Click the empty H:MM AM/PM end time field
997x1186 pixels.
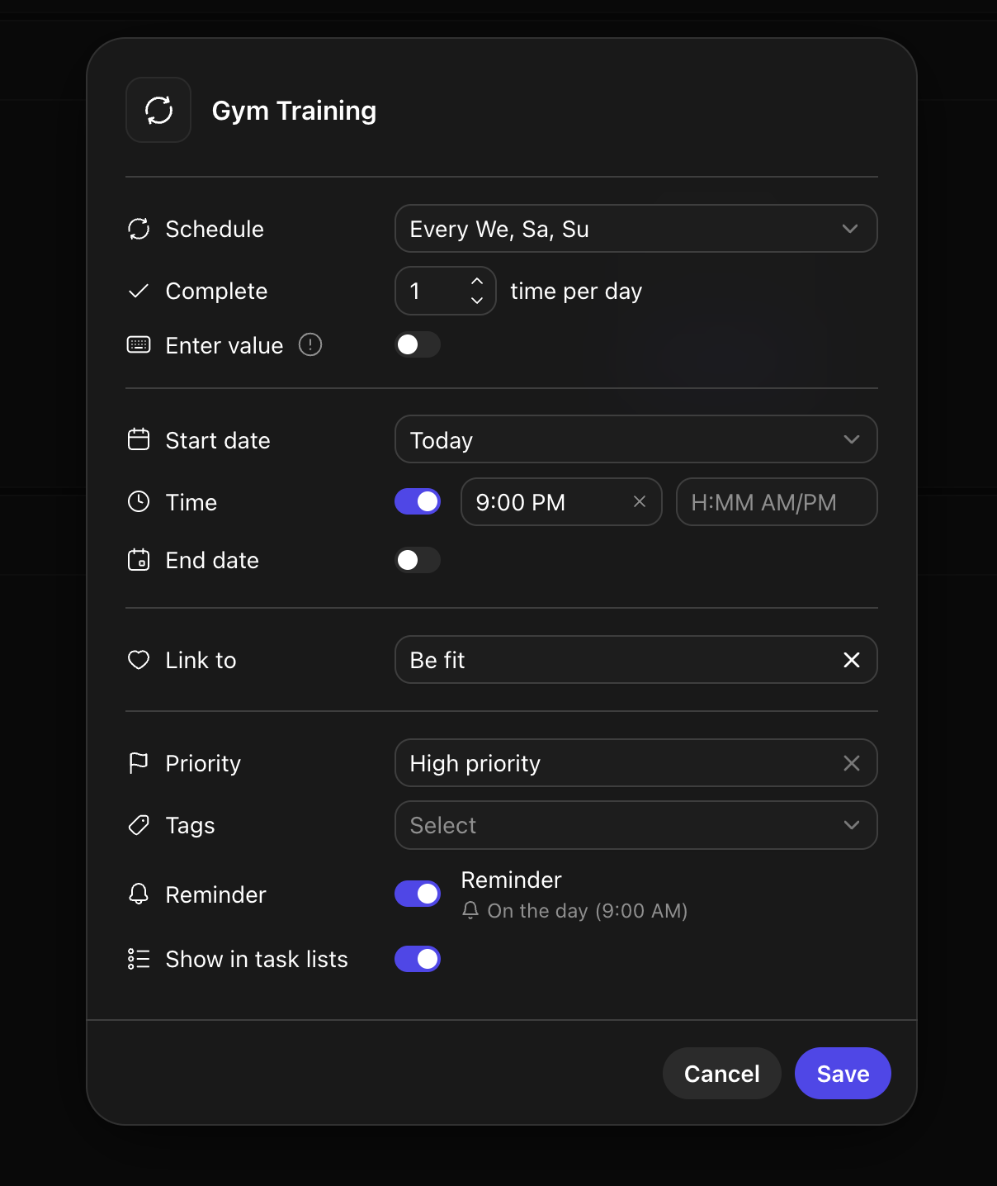click(x=777, y=501)
